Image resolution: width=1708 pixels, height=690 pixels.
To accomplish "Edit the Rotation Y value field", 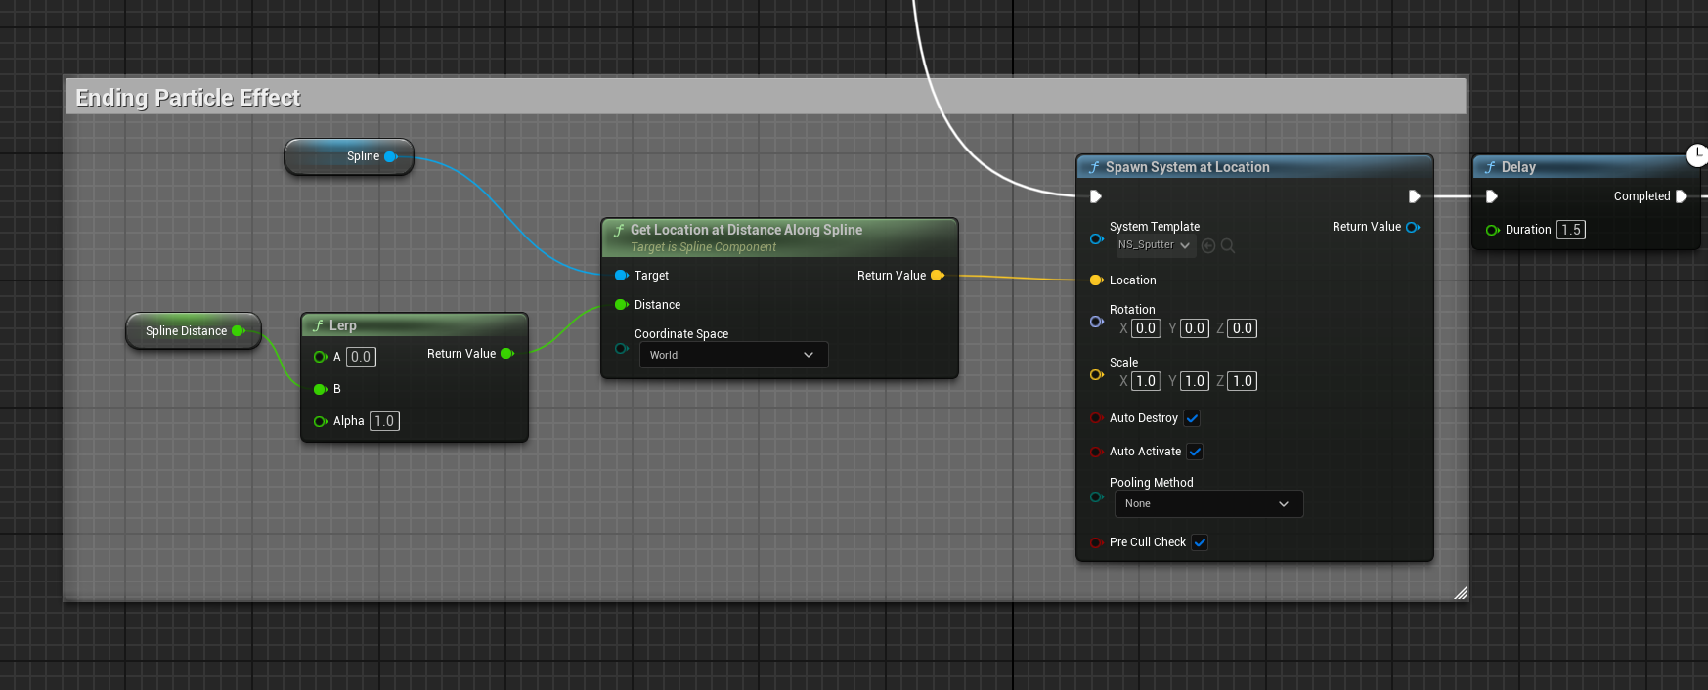I will [x=1194, y=328].
